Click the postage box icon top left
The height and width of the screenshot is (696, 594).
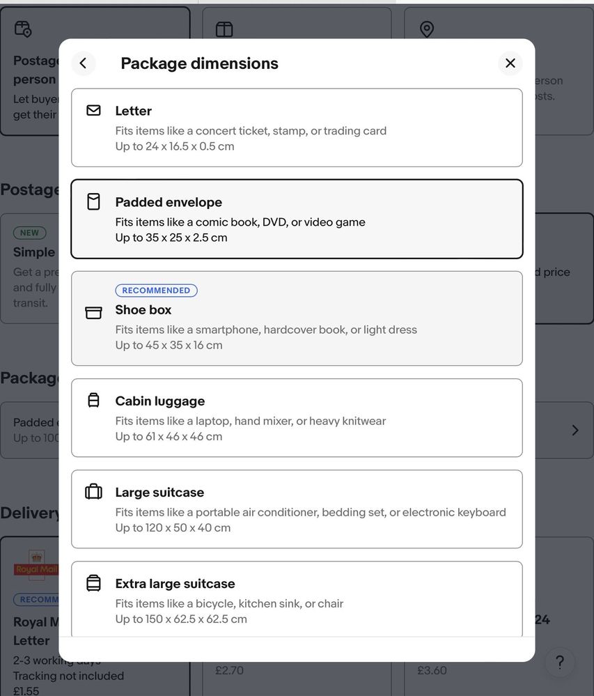[22, 29]
